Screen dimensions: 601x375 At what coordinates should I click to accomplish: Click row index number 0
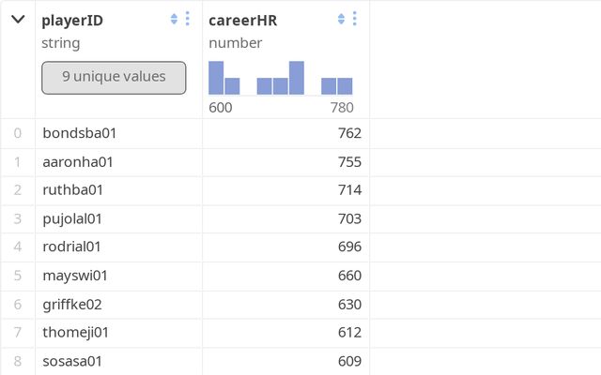pos(17,133)
